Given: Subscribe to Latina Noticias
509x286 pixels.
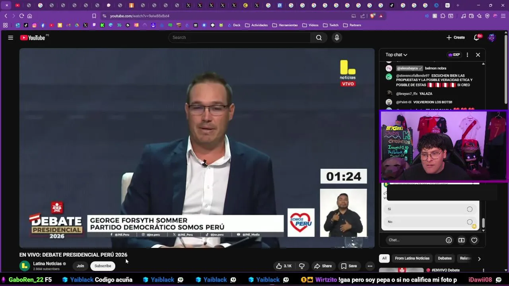Looking at the screenshot, I should tap(103, 266).
